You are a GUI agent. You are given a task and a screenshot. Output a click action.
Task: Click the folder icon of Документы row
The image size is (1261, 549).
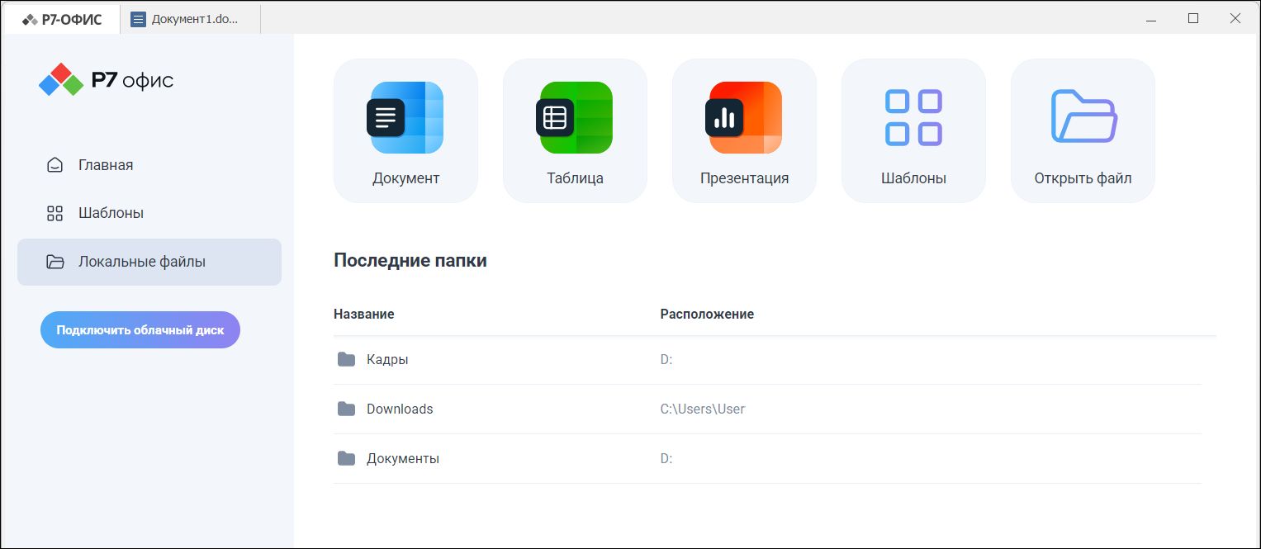coord(346,458)
